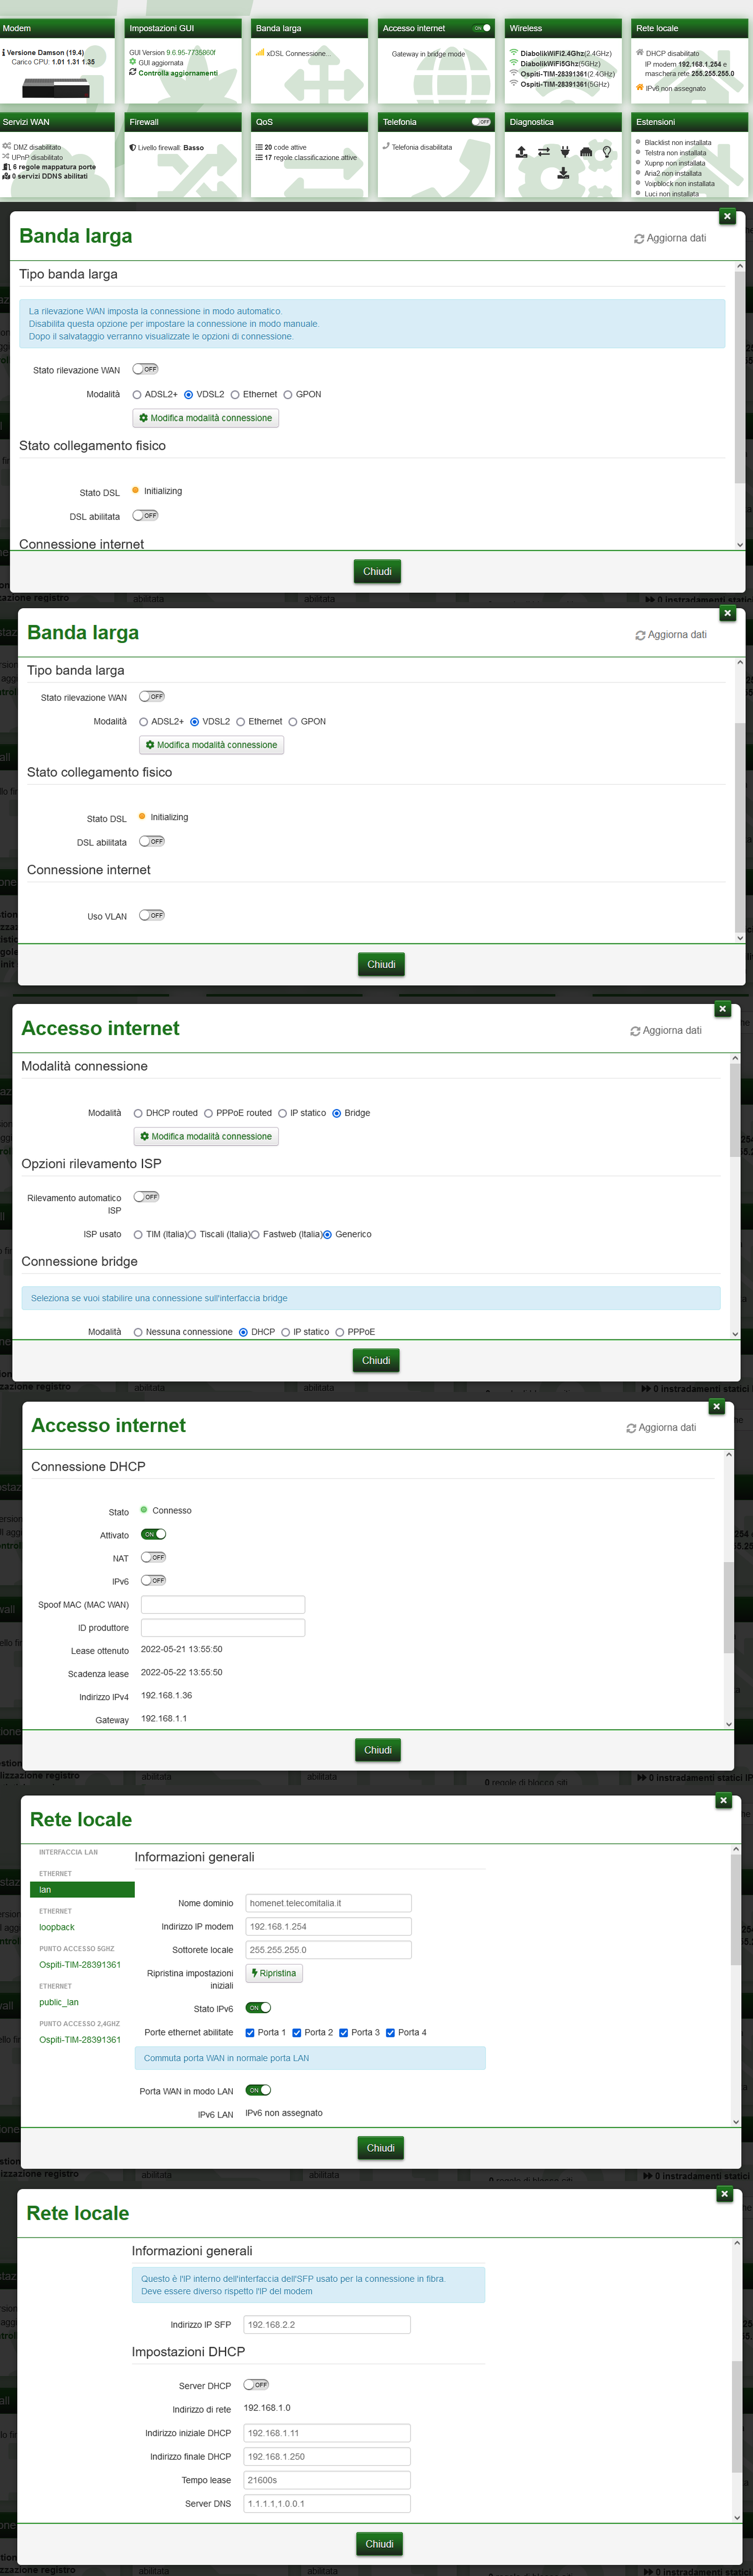Viewport: 753px width, 2576px height.
Task: Toggle Porta WAN in modo LAN
Action: pyautogui.click(x=258, y=2089)
